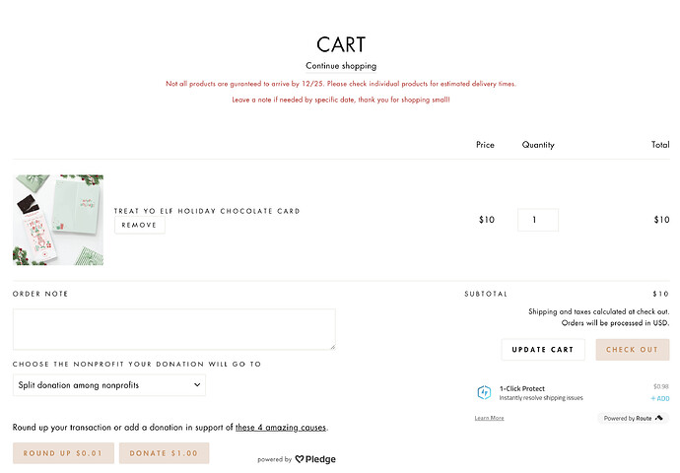Click the 1-Click Protect shield icon
The image size is (680, 473).
click(484, 392)
